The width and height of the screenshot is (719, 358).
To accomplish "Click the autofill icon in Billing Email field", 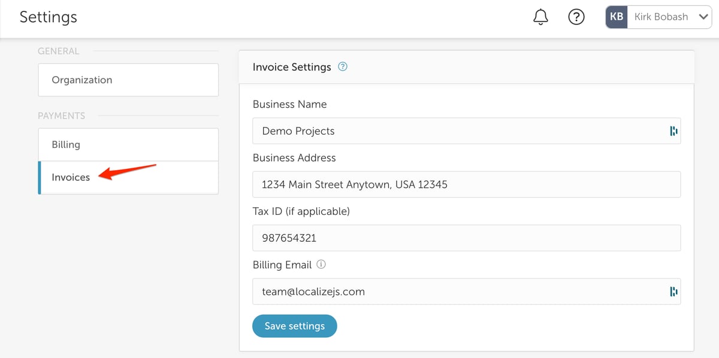I will (673, 292).
